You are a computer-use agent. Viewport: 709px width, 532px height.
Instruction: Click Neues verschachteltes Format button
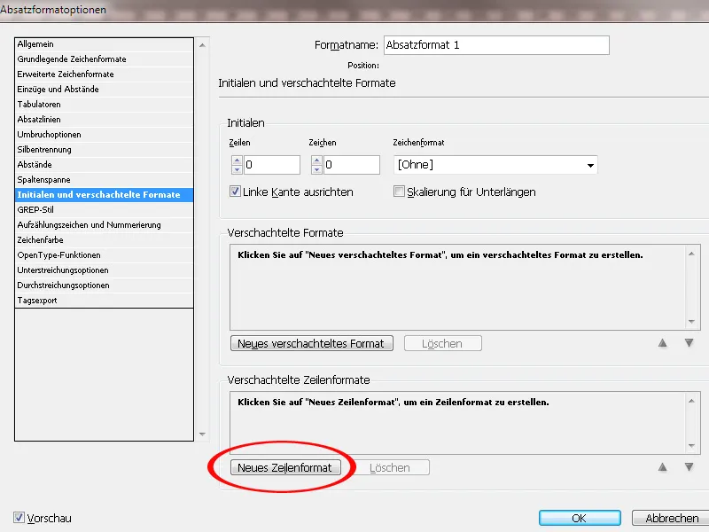pyautogui.click(x=312, y=343)
